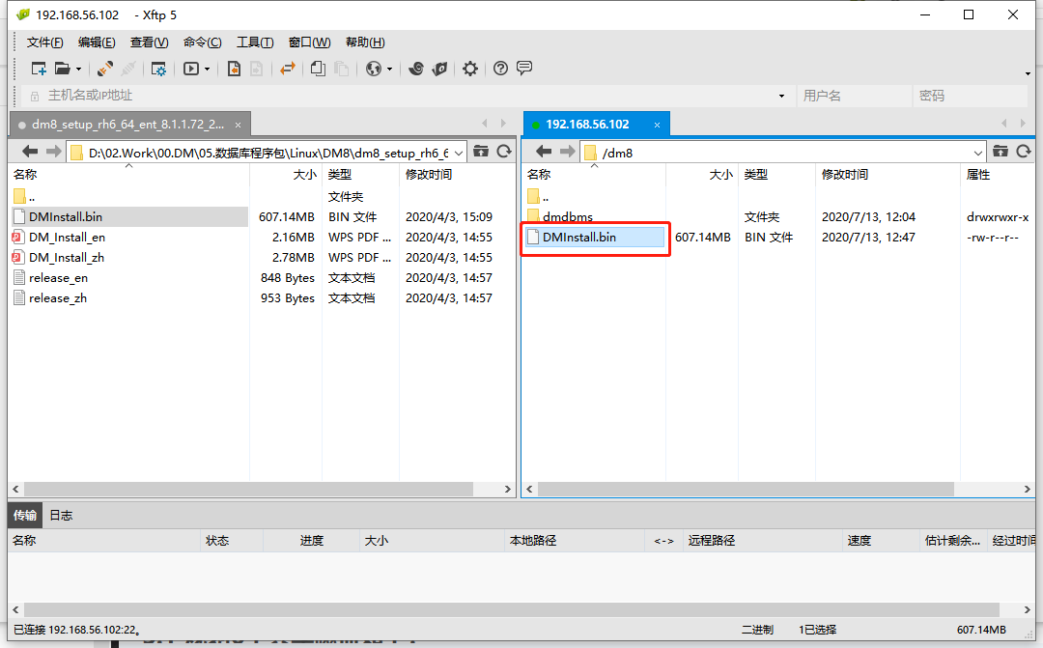Open the 窗口(W) menu
This screenshot has height=648, width=1043.
tap(309, 42)
